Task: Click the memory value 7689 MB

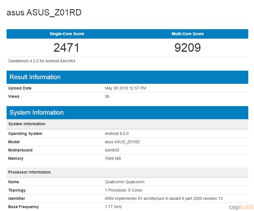Action: [113, 158]
